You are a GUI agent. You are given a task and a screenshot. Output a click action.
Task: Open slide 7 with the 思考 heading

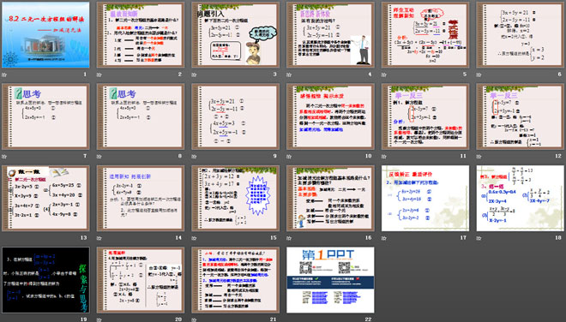pyautogui.click(x=45, y=116)
